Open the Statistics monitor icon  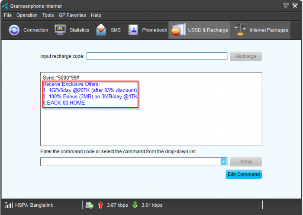pos(60,30)
